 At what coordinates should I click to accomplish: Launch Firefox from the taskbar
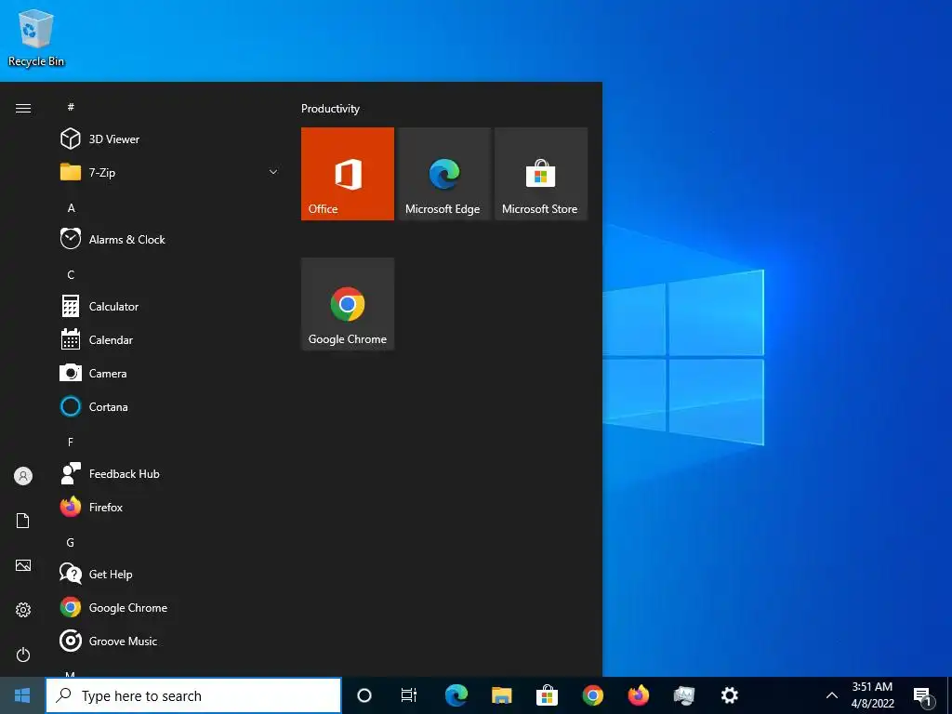pyautogui.click(x=638, y=695)
